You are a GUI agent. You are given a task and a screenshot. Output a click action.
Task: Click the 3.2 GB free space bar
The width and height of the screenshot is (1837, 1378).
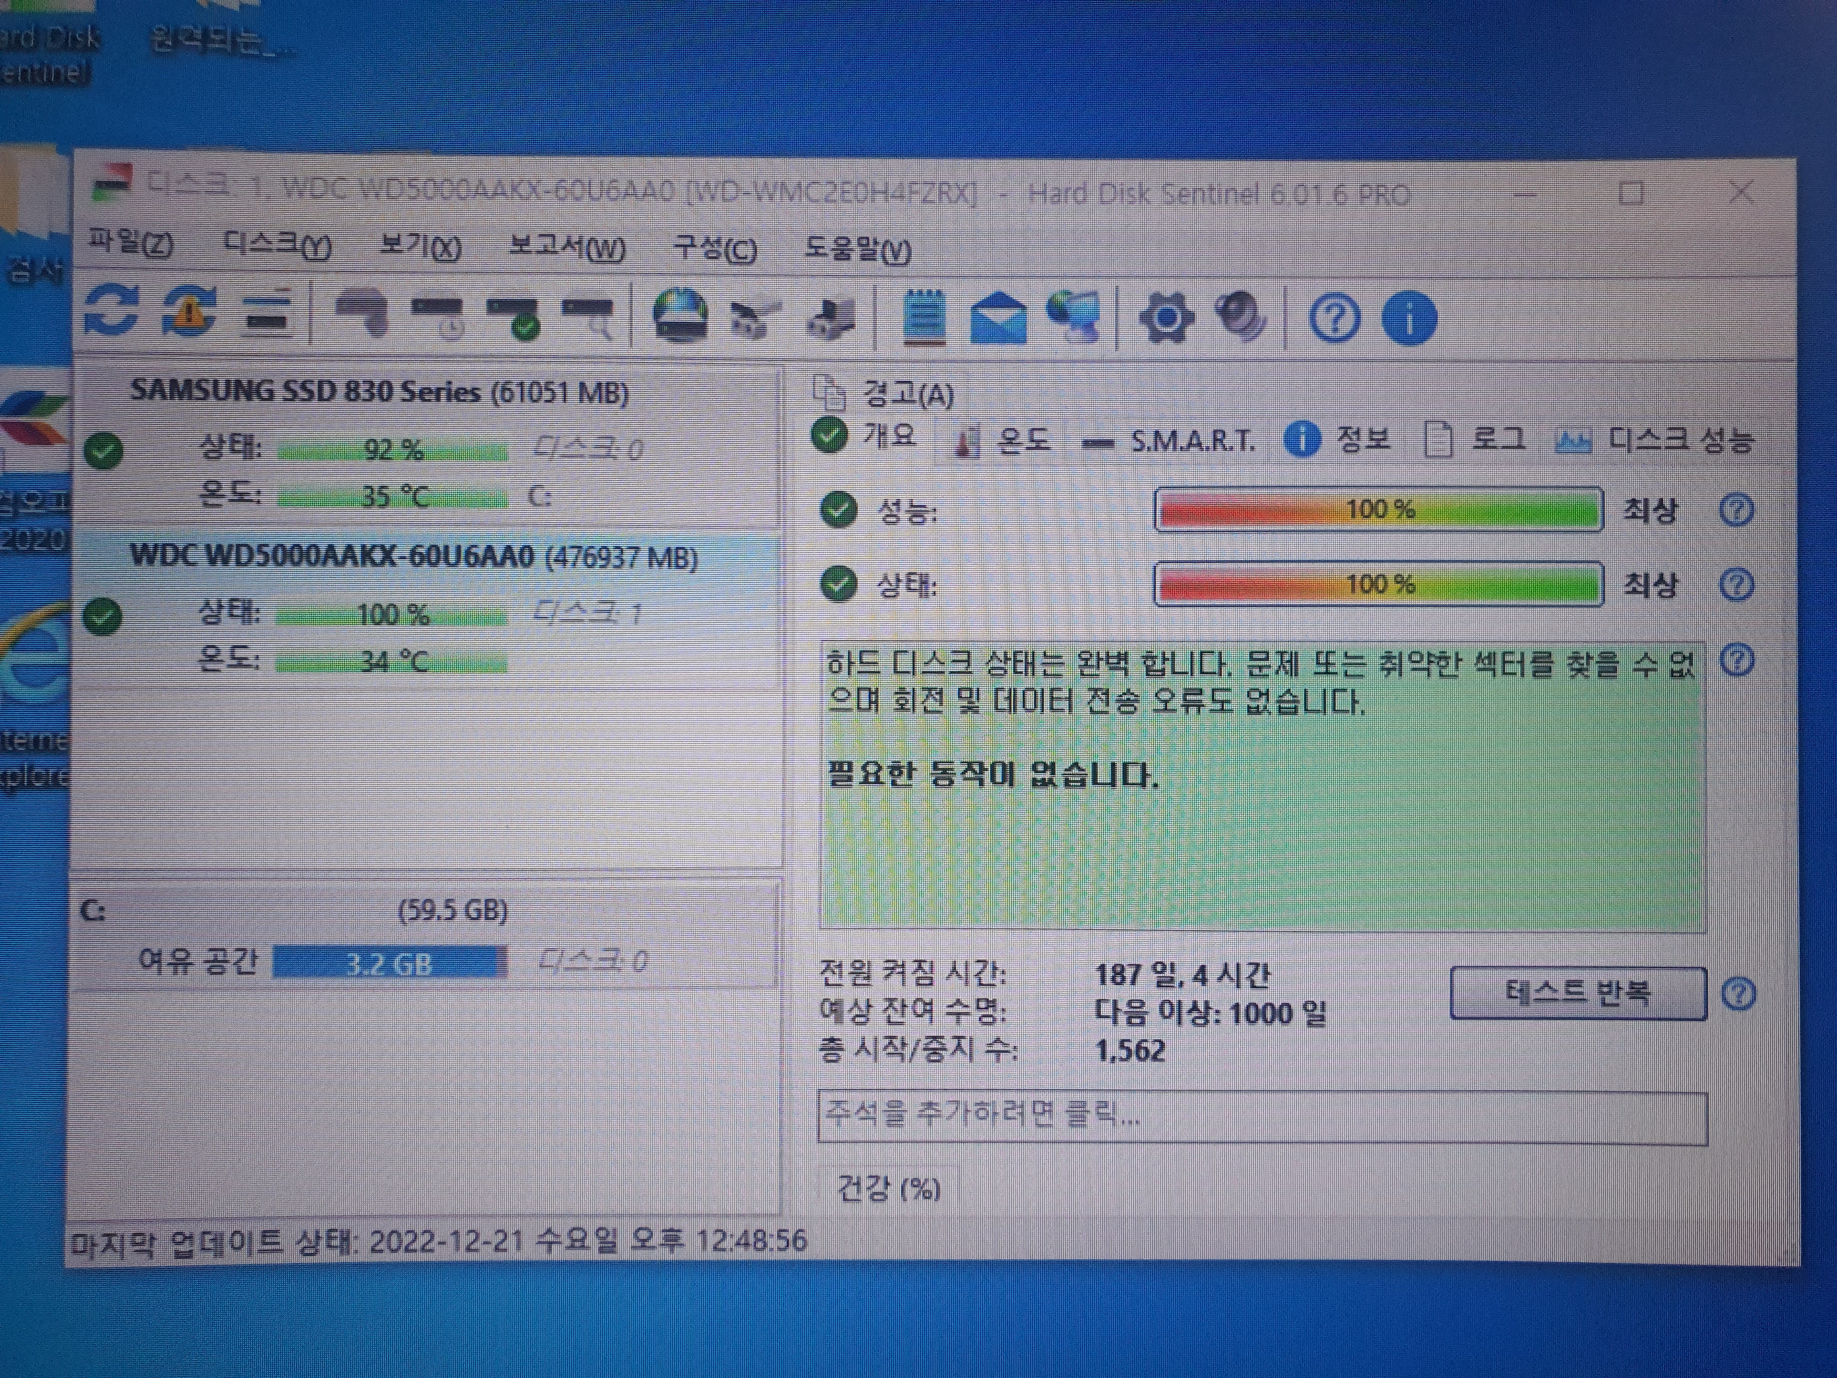click(390, 963)
